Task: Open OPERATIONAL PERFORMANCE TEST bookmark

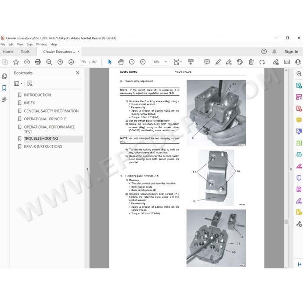Action: coord(49,129)
